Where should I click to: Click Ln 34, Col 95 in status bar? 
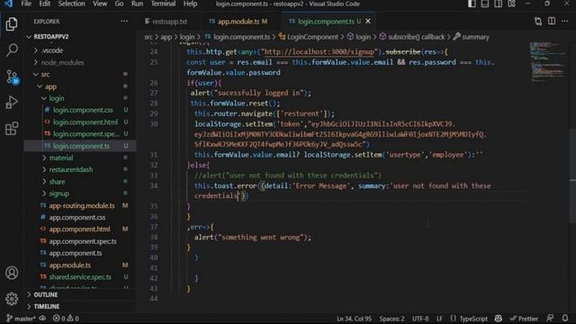click(354, 319)
